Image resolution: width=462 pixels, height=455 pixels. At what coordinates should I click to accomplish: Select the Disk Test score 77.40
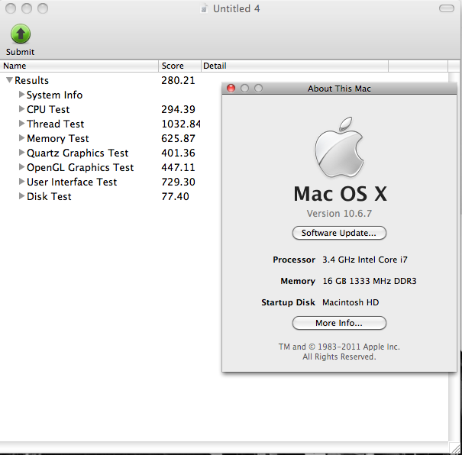(x=175, y=196)
